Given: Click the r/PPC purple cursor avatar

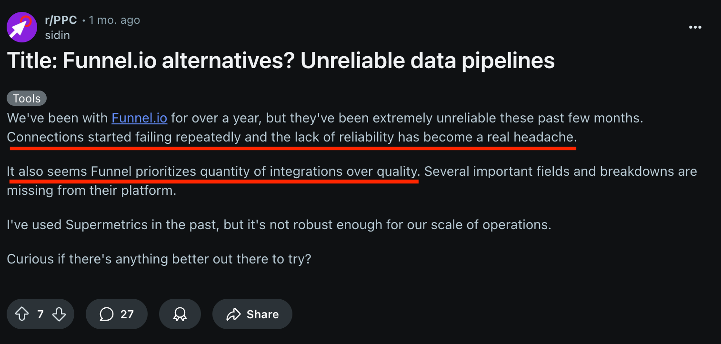Looking at the screenshot, I should (21, 27).
